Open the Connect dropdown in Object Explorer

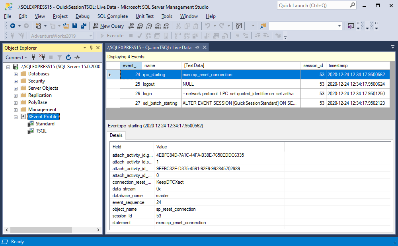click(x=16, y=58)
